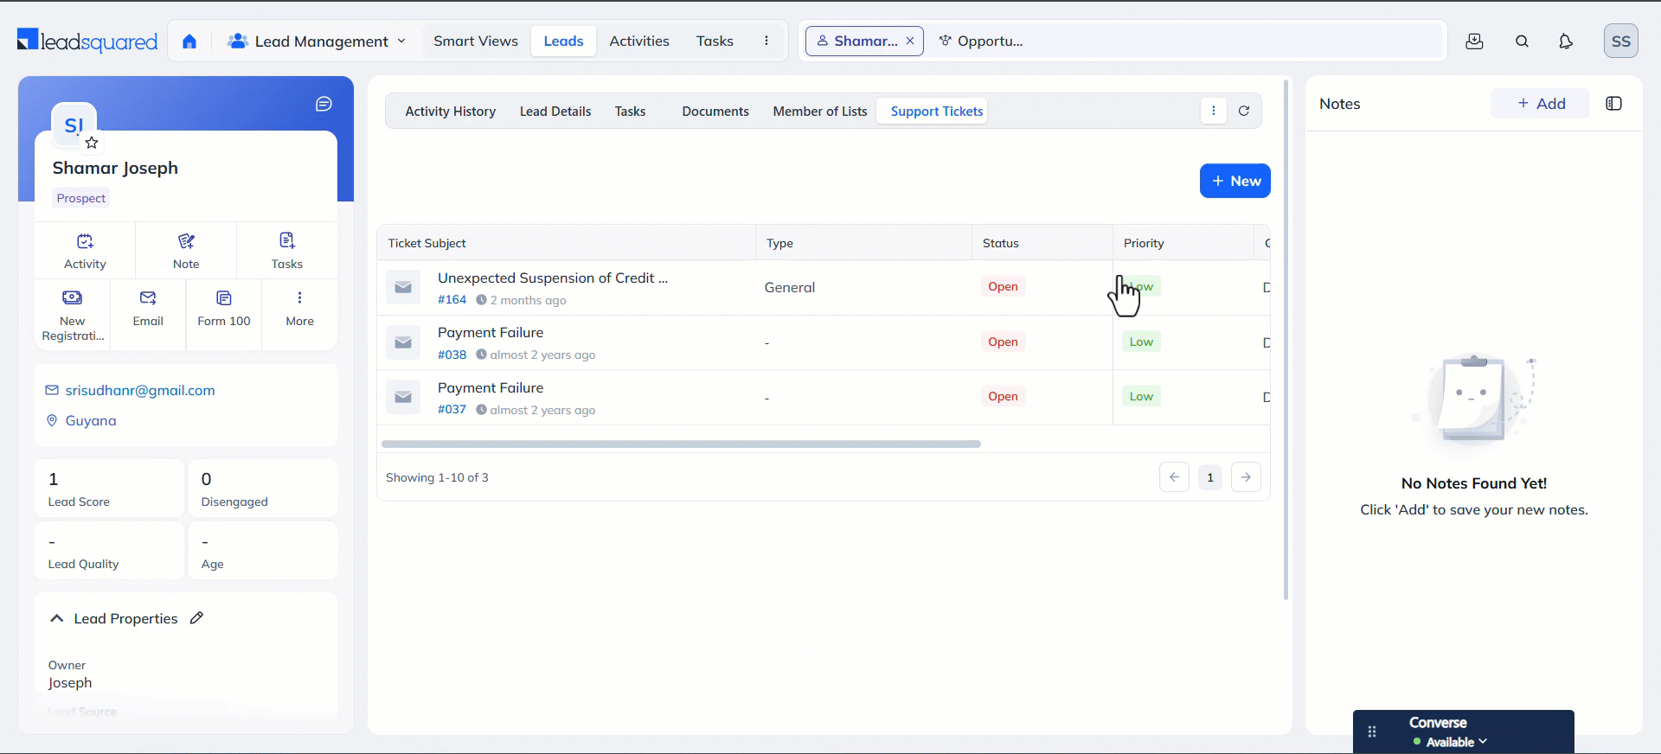Viewport: 1661px width, 754px height.
Task: Refresh the support tickets list
Action: tap(1244, 111)
